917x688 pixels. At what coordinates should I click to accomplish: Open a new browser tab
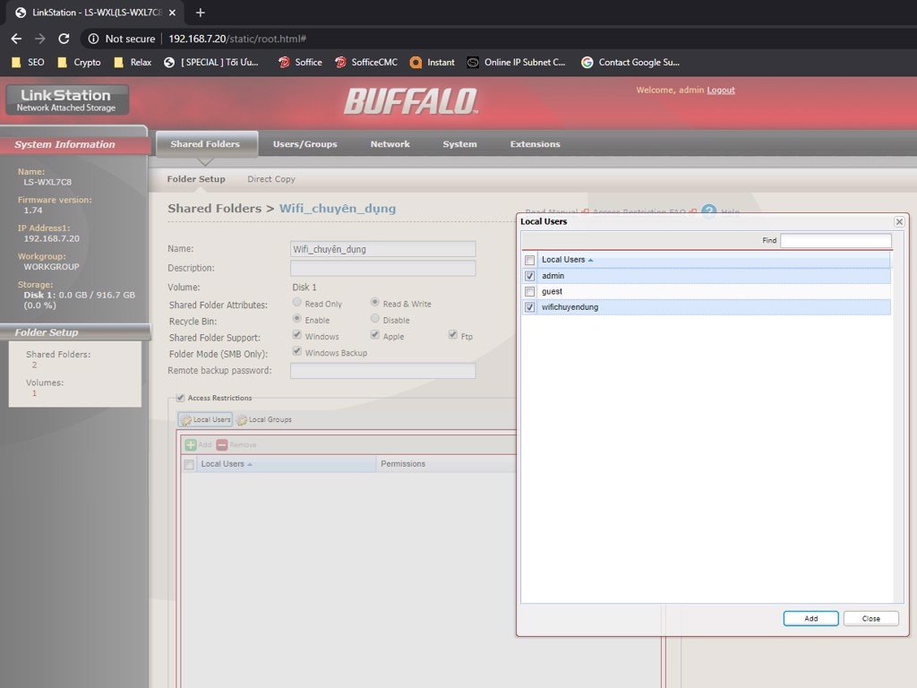[x=200, y=13]
